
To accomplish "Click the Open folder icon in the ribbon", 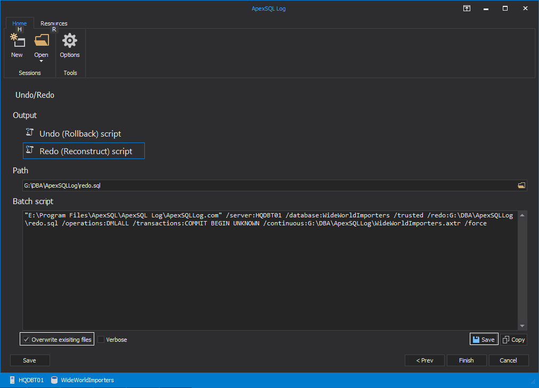I will pos(41,40).
